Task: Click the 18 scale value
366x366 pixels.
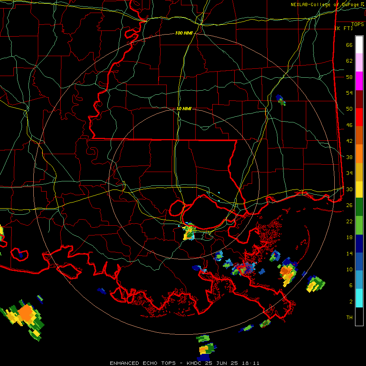Action: pos(349,237)
